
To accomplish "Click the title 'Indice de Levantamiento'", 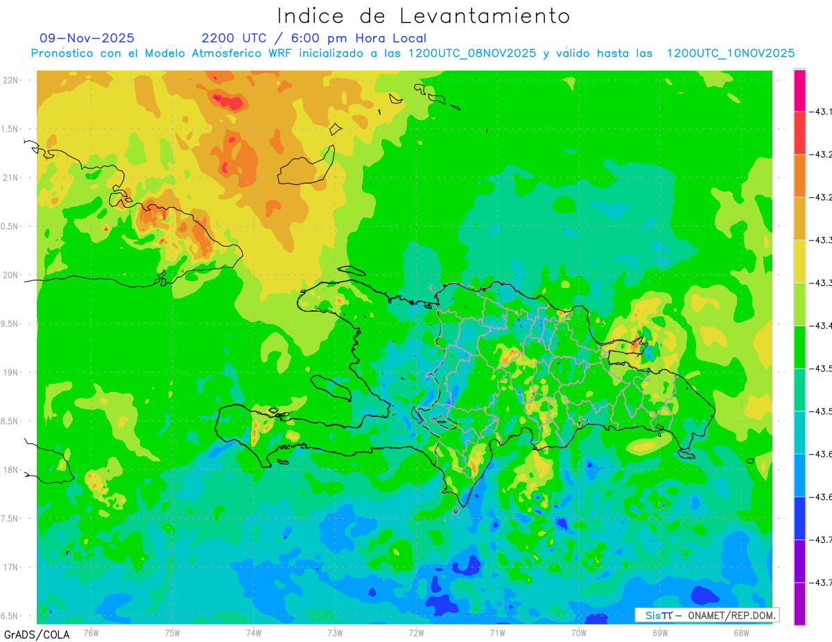I will [x=424, y=15].
